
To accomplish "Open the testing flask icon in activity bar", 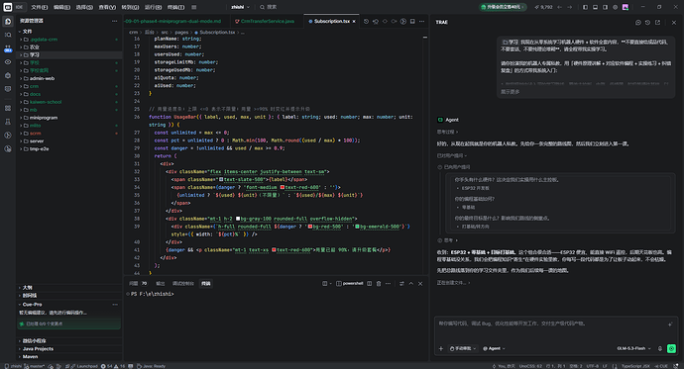I will [8, 122].
